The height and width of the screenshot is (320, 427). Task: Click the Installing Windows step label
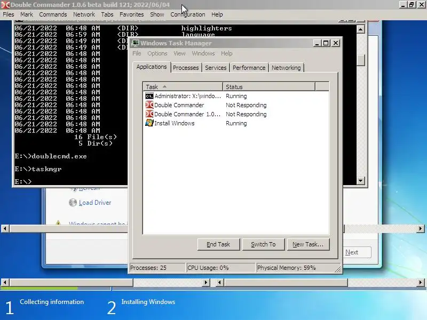point(148,302)
